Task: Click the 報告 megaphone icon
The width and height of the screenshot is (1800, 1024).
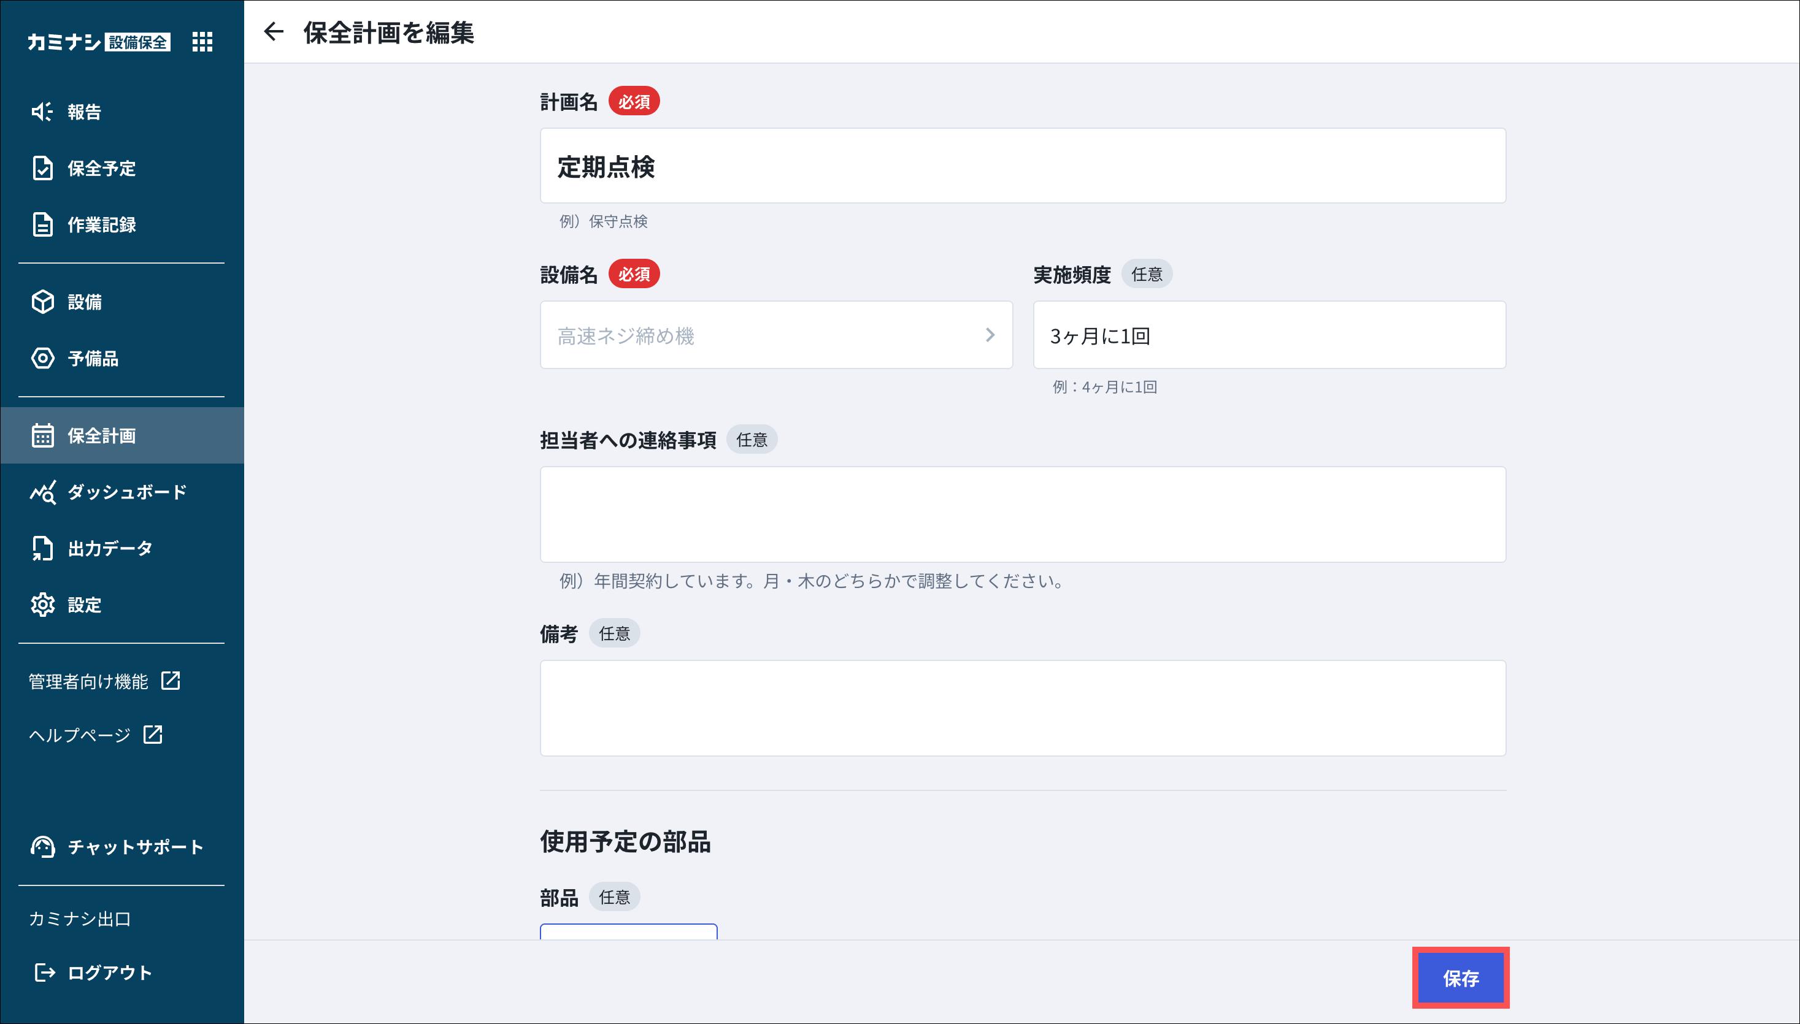Action: (x=42, y=112)
